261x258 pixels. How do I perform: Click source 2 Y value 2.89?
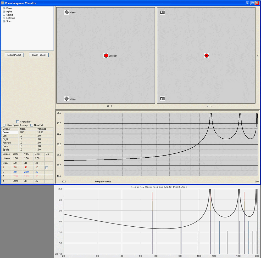click(x=26, y=172)
